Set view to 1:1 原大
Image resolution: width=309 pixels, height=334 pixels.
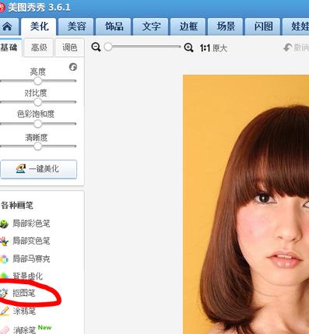pyautogui.click(x=213, y=48)
